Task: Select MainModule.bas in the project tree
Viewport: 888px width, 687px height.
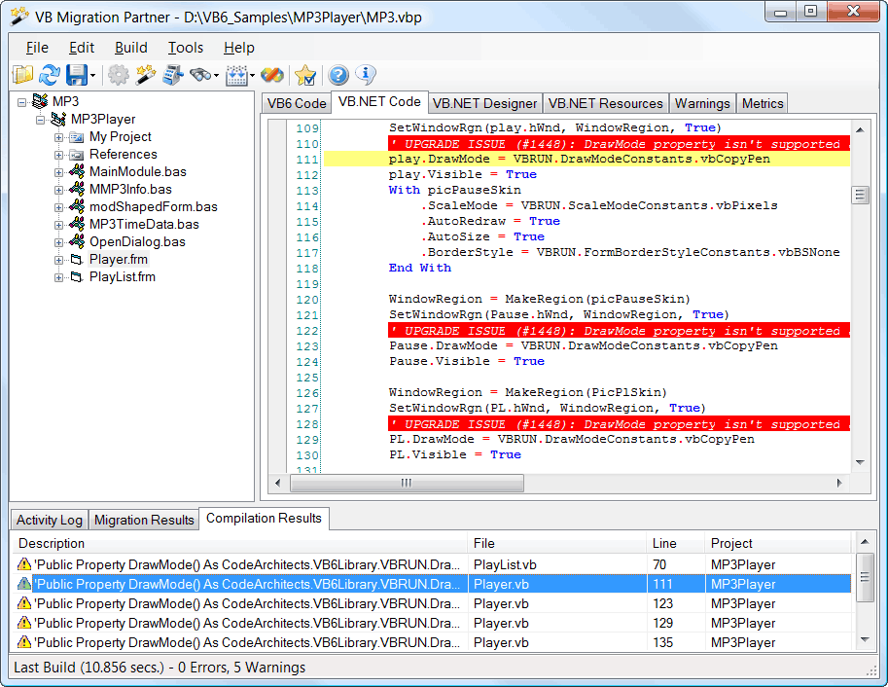Action: pos(137,171)
